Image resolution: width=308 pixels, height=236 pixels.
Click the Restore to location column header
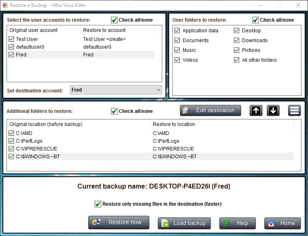(222, 124)
